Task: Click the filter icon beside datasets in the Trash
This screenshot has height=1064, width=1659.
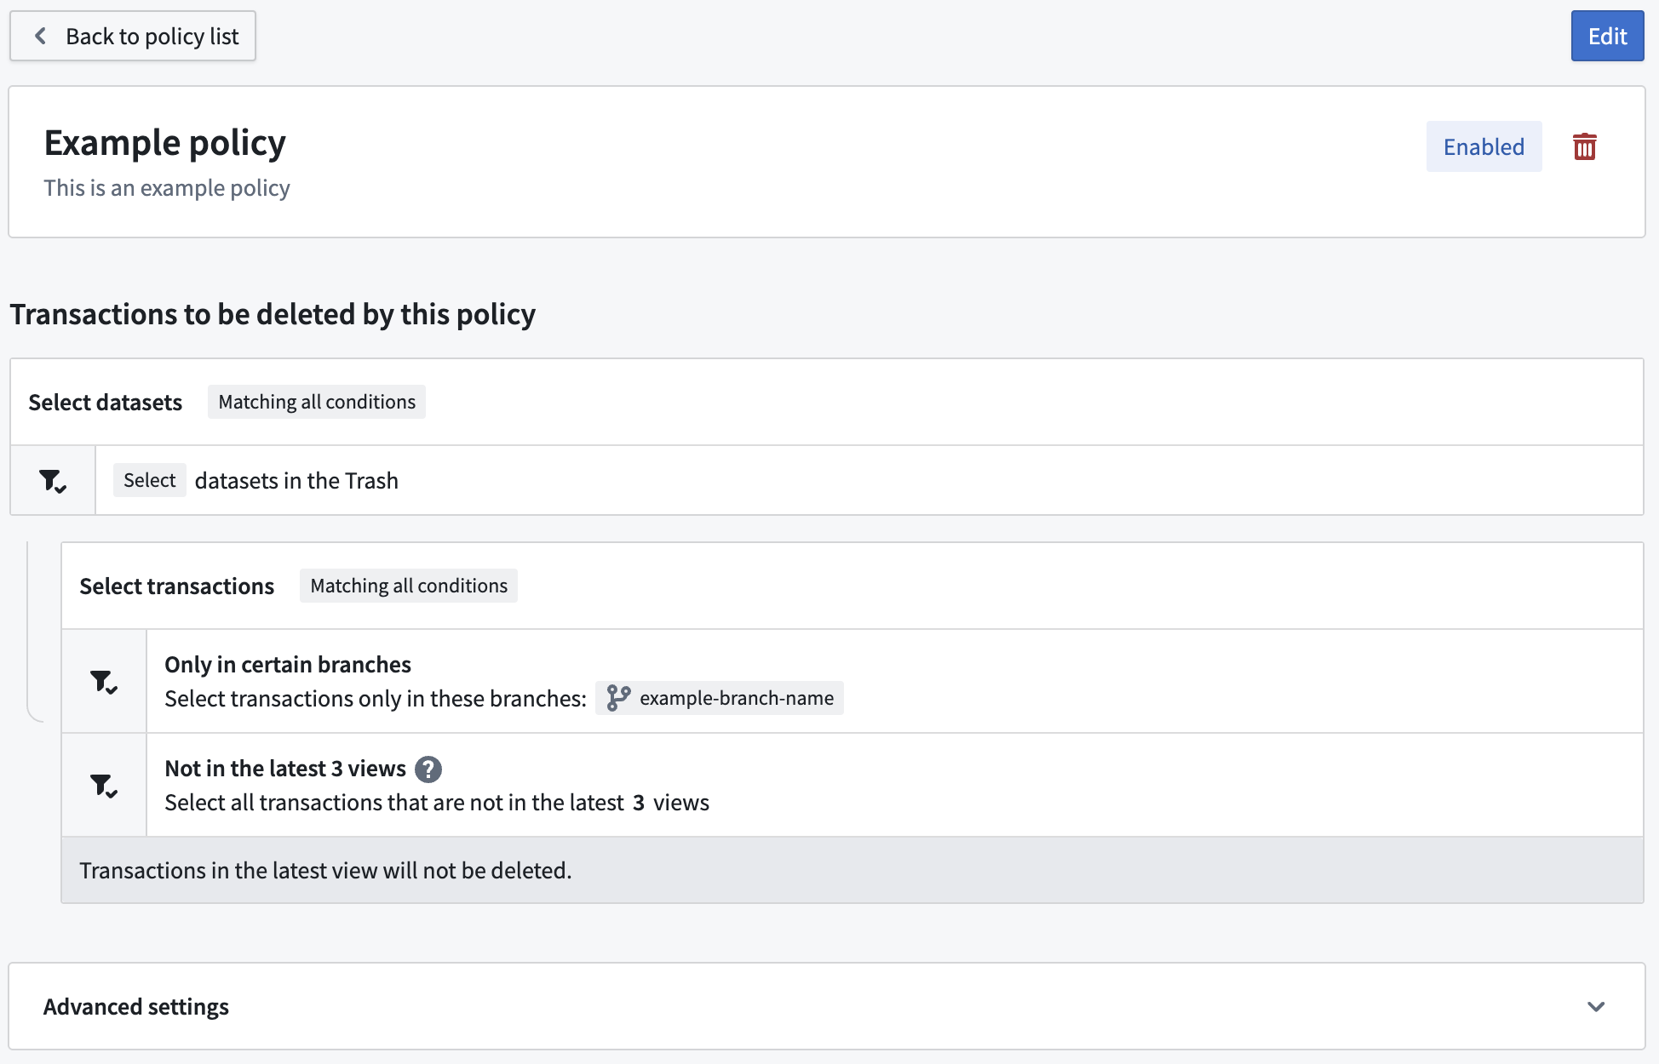Action: 53,481
